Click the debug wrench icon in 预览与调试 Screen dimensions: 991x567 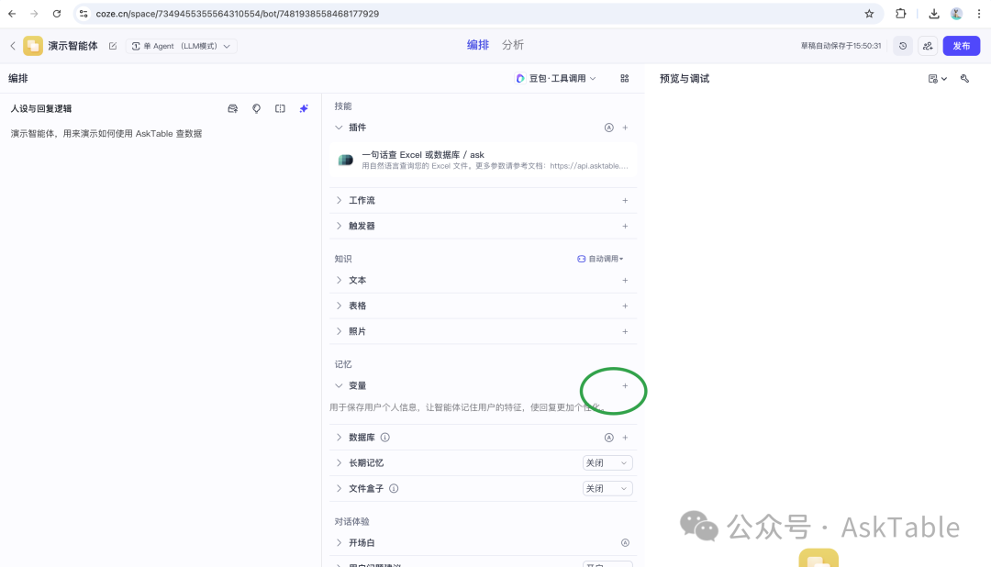click(964, 79)
